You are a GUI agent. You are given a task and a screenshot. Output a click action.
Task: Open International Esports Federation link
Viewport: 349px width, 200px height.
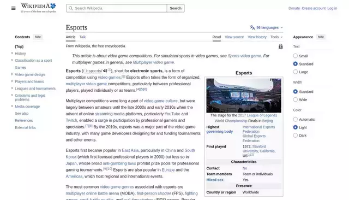pos(258,130)
